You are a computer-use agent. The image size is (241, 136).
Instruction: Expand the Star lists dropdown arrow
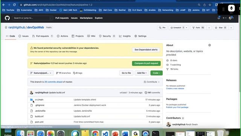(x=231, y=28)
